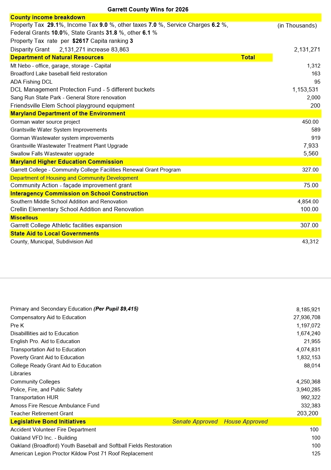331x470 pixels.
Task: Select the 'Interagency Commission on School Construction' heading
Action: [79, 193]
